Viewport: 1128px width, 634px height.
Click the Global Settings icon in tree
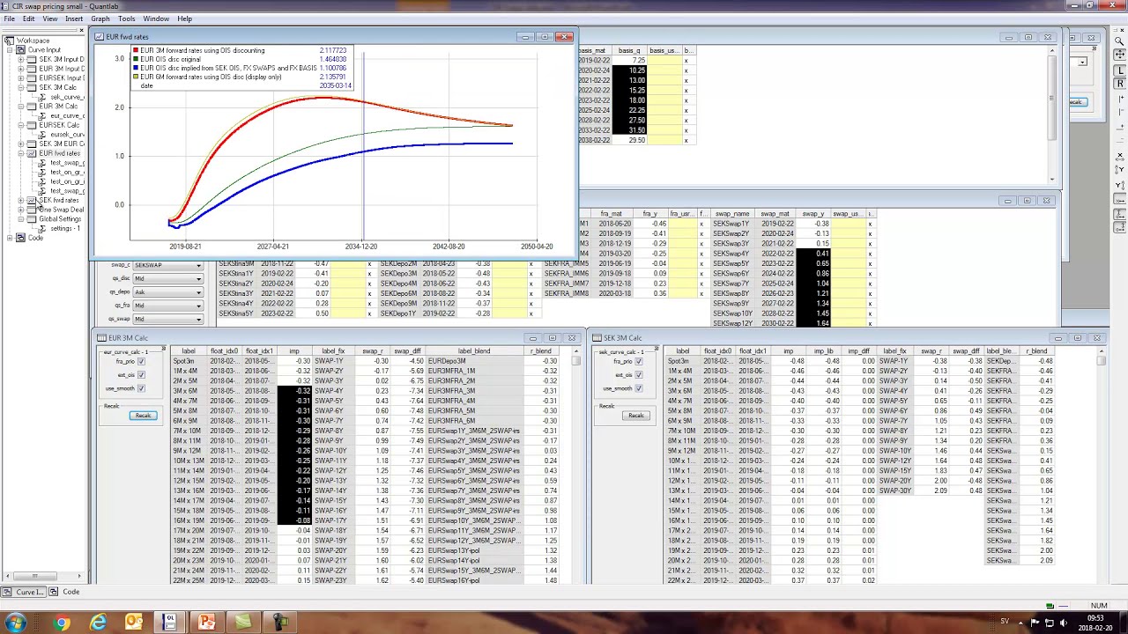click(x=32, y=219)
